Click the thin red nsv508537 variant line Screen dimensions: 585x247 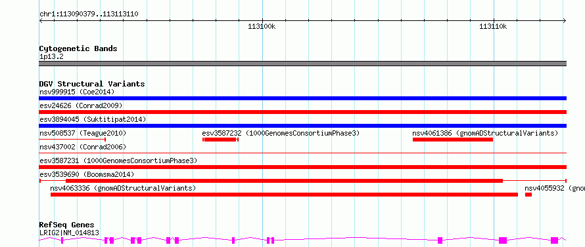point(72,140)
